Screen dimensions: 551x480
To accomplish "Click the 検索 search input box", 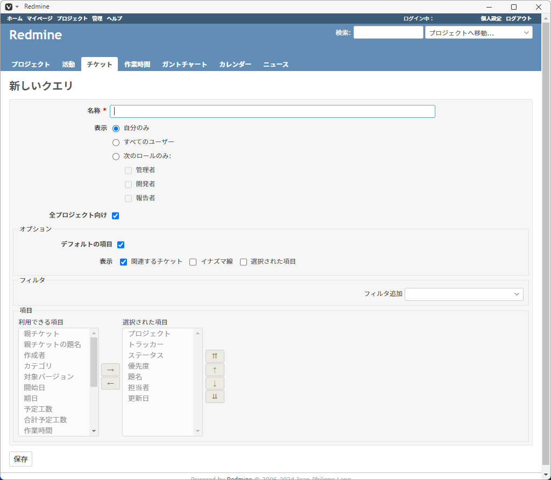I will coord(388,32).
